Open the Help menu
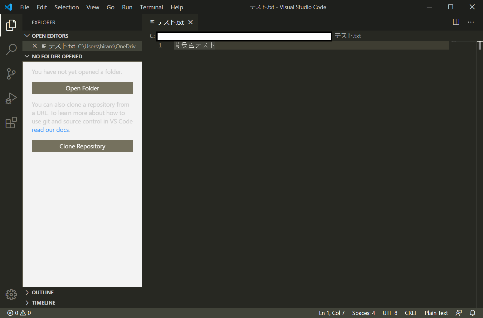This screenshot has width=483, height=318. (x=177, y=7)
